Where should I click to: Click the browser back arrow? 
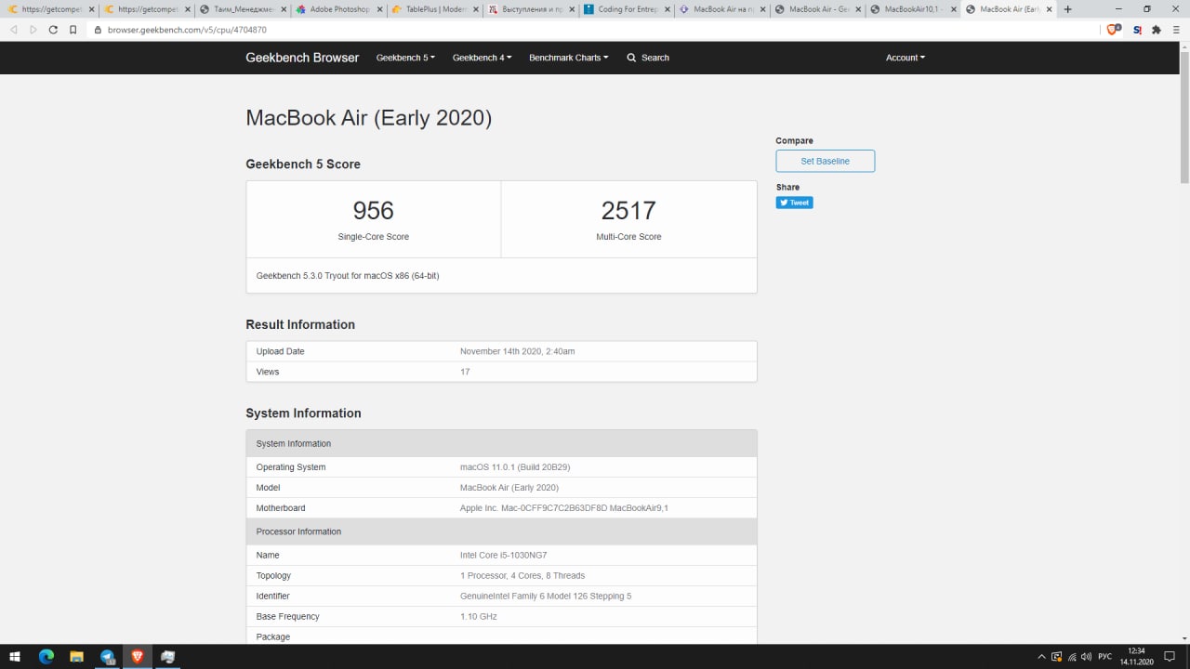tap(14, 30)
